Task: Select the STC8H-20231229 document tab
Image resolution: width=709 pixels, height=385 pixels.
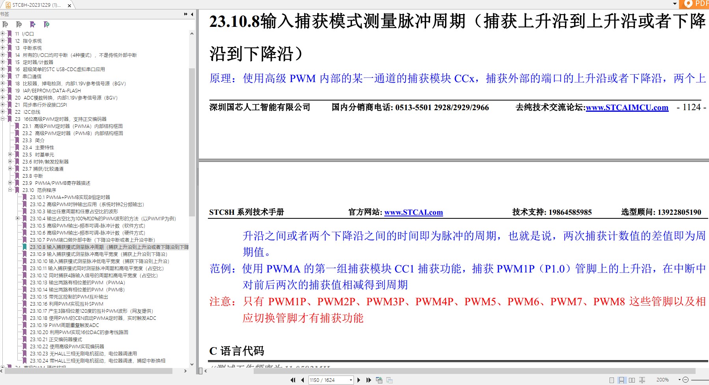Action: pos(37,5)
